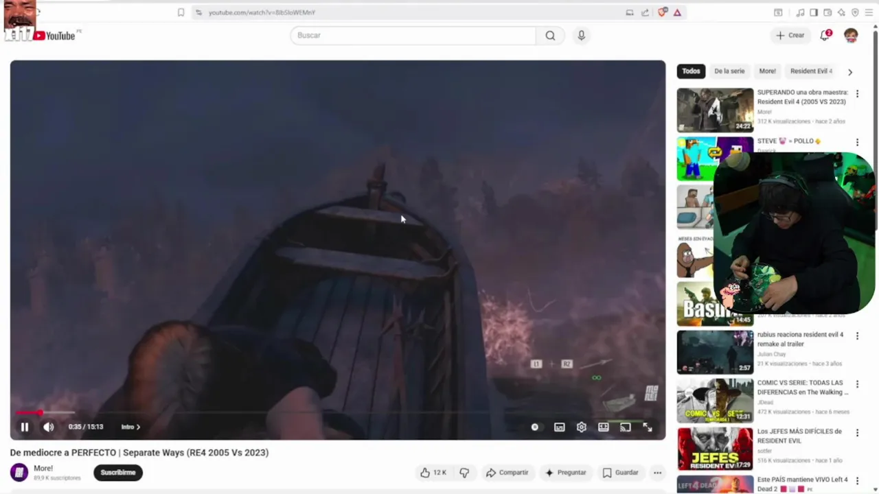Subscribe using Suscribirme button
This screenshot has width=879, height=494.
click(x=118, y=472)
